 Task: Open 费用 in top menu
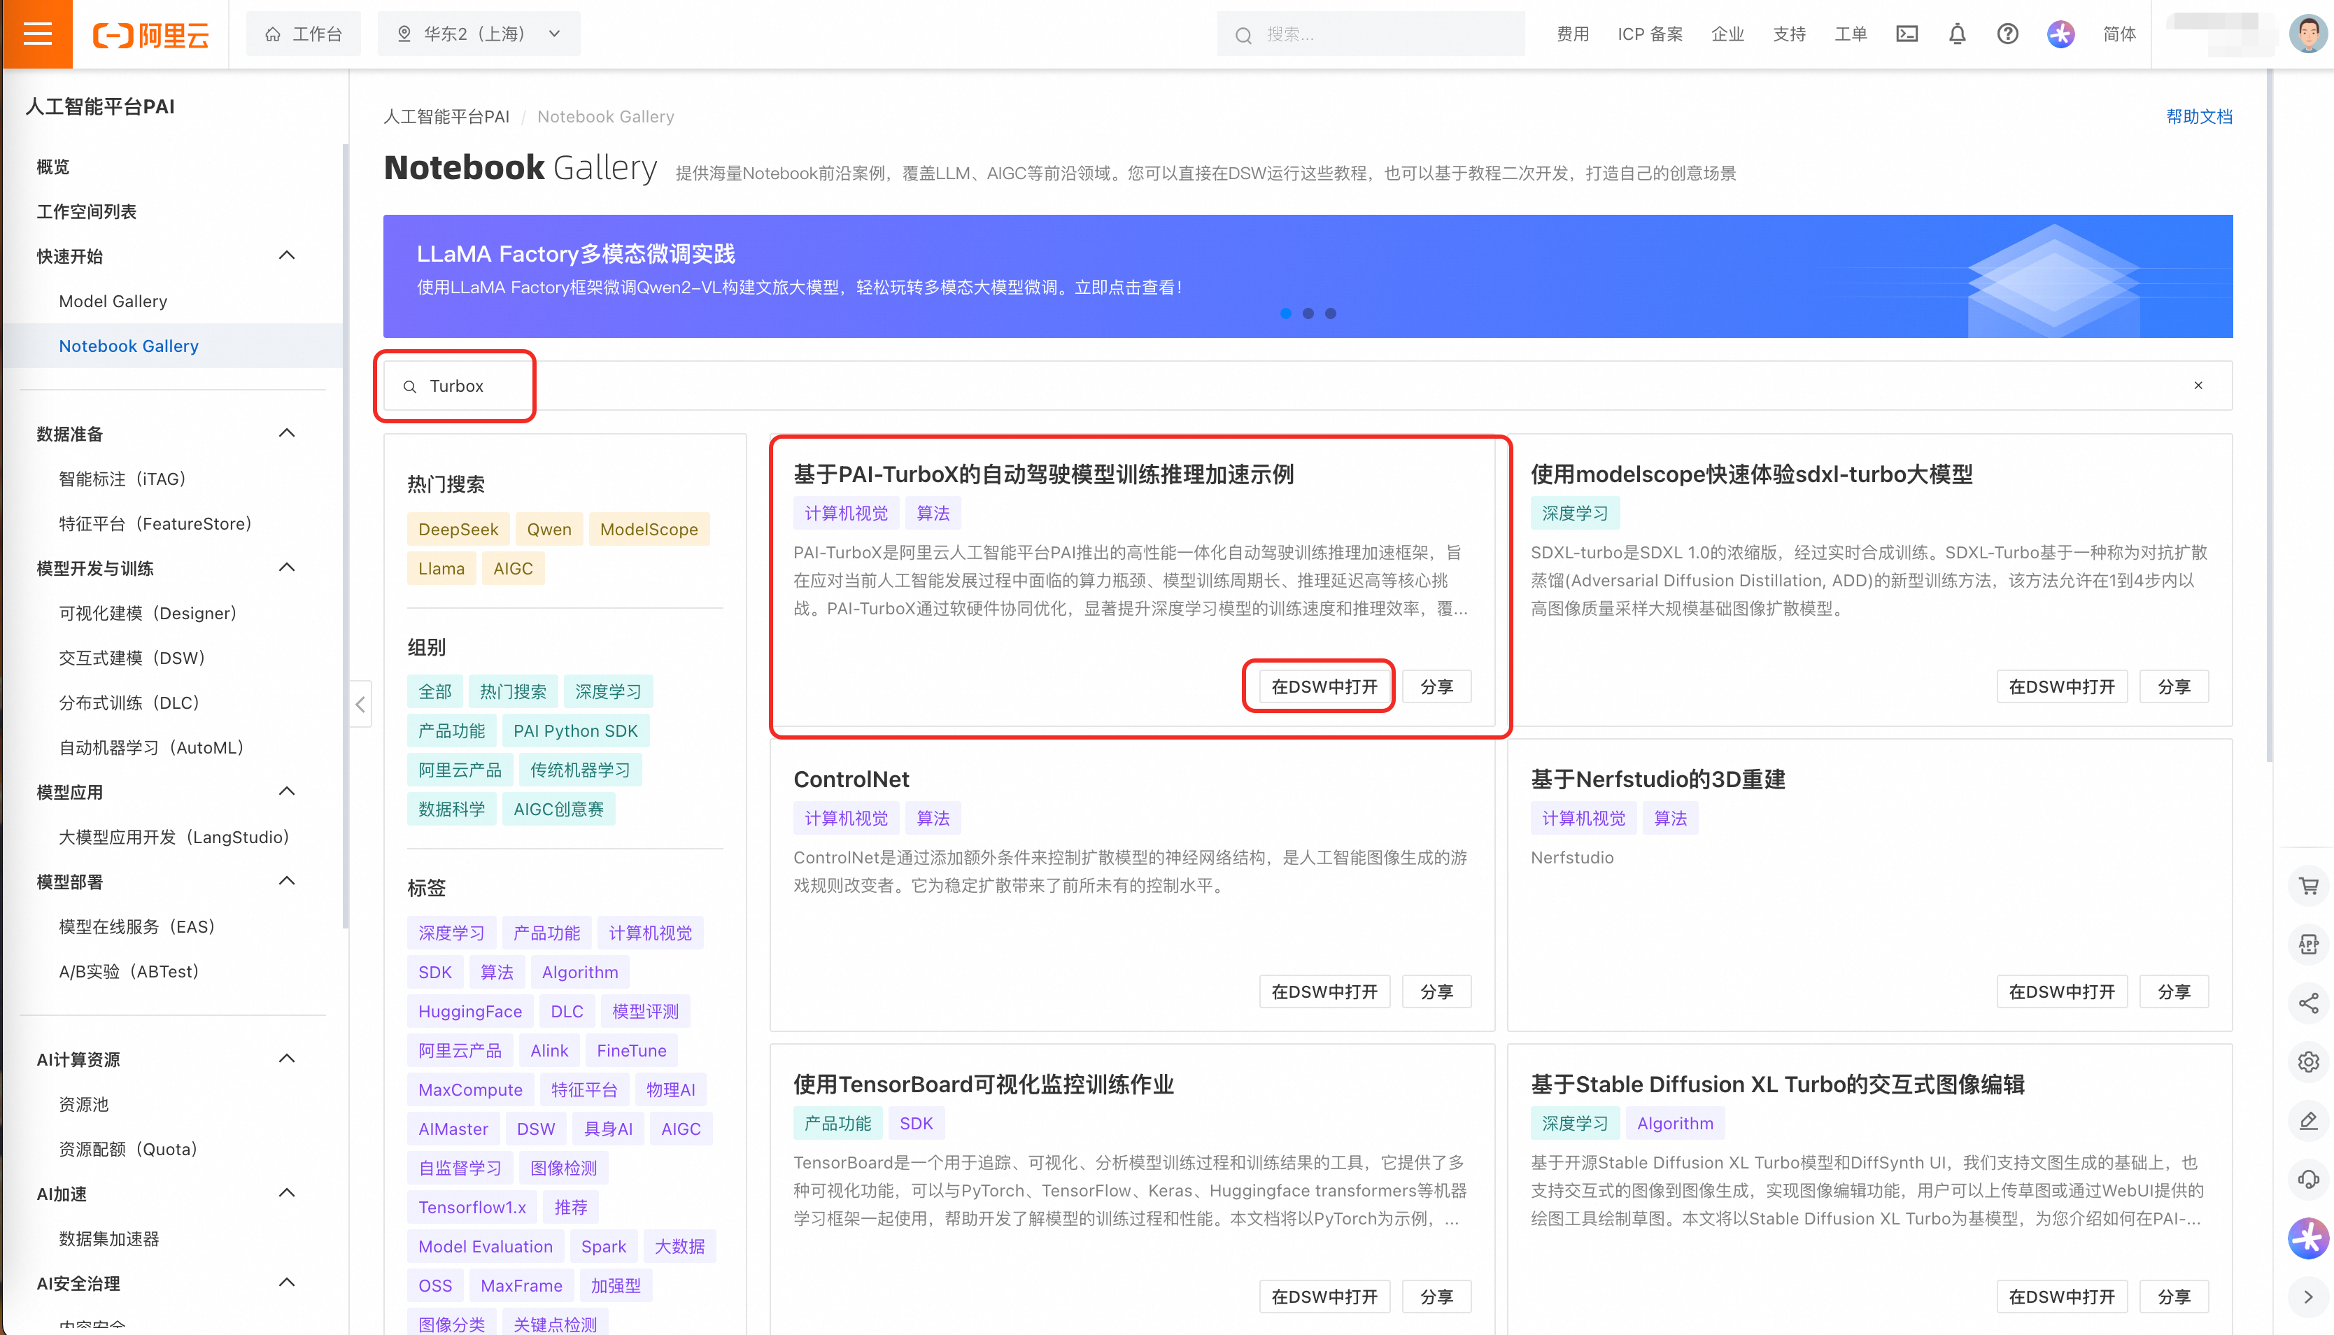pos(1572,34)
